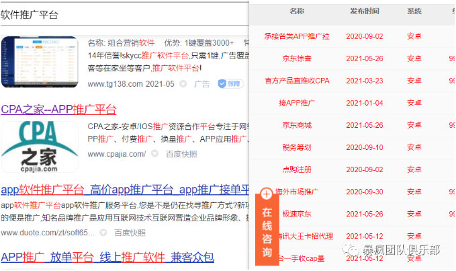Click date 2021-03-23 in the table
This screenshot has width=456, height=271.
pyautogui.click(x=365, y=81)
